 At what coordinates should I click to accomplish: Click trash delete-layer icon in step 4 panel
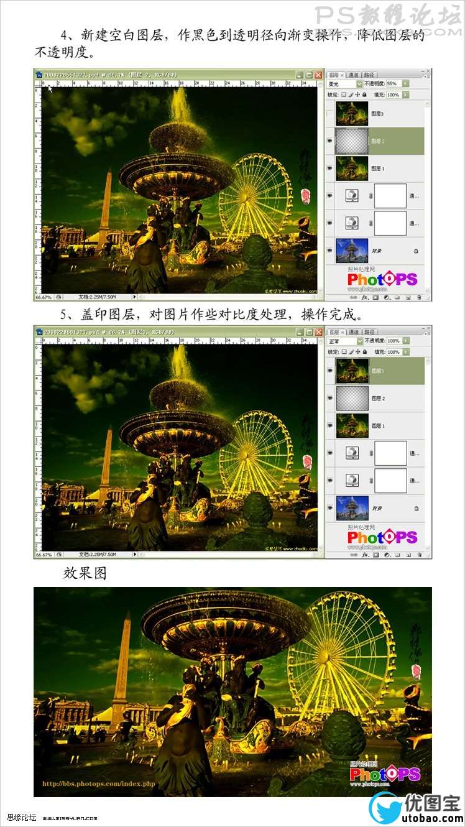(419, 297)
